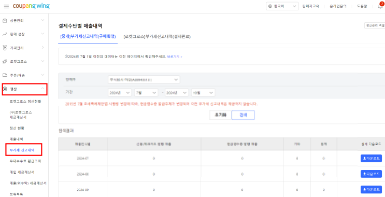Image resolution: width=385 pixels, height=197 pixels.
Task: Open 온라인문의 in the top bar
Action: pyautogui.click(x=338, y=6)
